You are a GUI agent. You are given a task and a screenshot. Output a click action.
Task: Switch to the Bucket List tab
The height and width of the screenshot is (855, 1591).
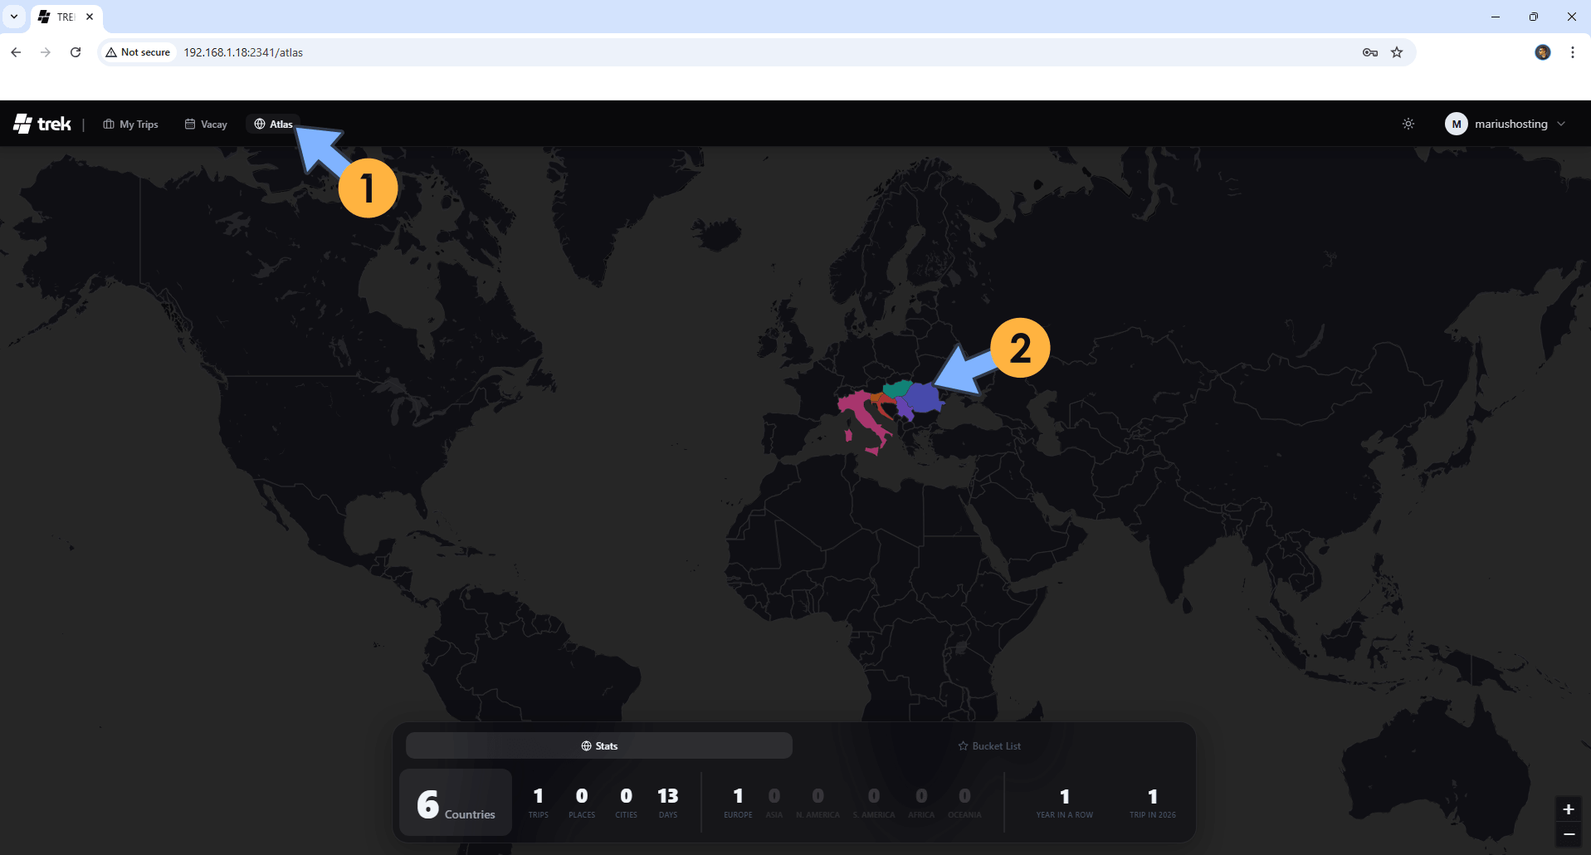point(989,745)
